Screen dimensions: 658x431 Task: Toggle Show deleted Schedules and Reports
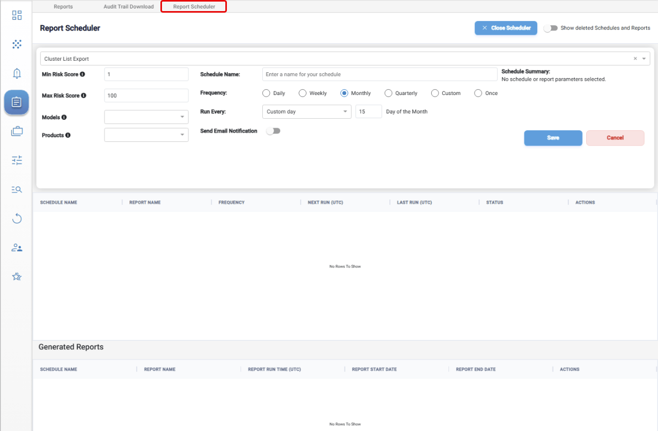coord(550,28)
